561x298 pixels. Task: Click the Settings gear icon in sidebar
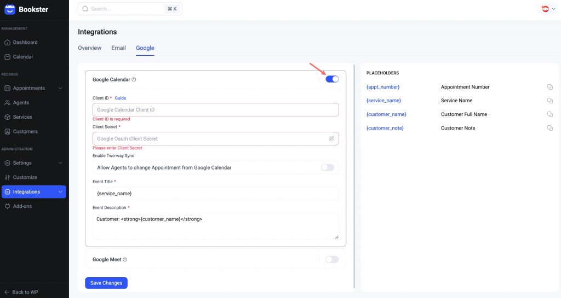tap(7, 163)
